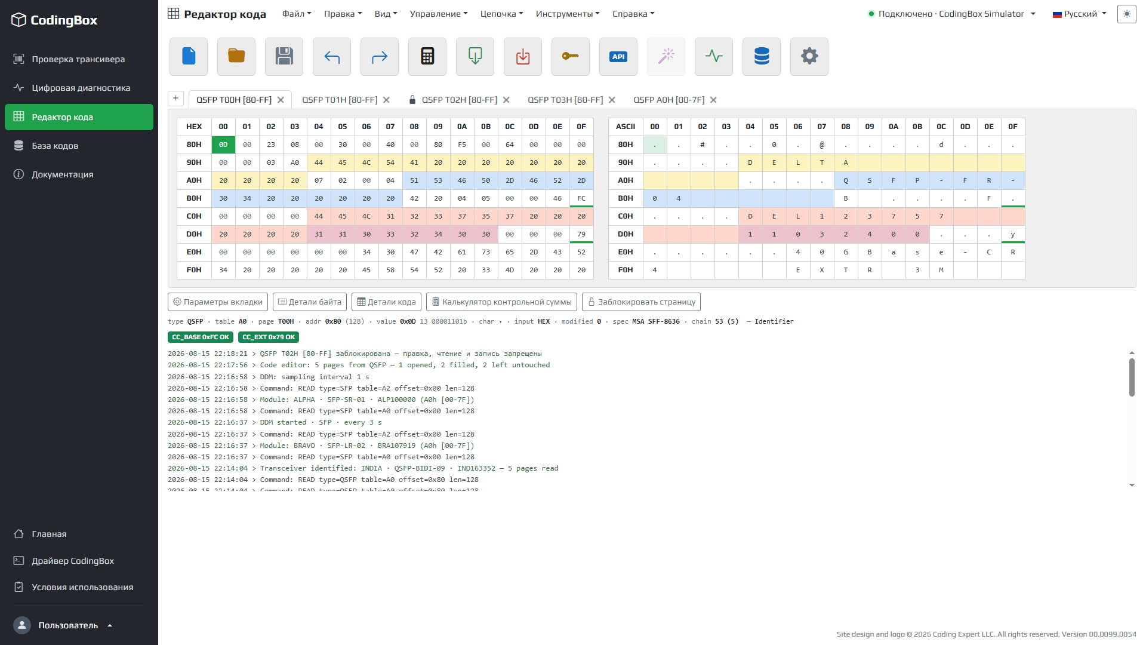
Task: Toggle the light/dark theme button
Action: 1126,14
